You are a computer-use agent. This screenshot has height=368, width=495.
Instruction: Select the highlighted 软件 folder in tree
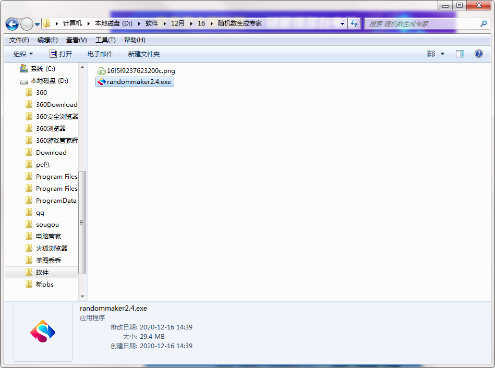click(42, 273)
